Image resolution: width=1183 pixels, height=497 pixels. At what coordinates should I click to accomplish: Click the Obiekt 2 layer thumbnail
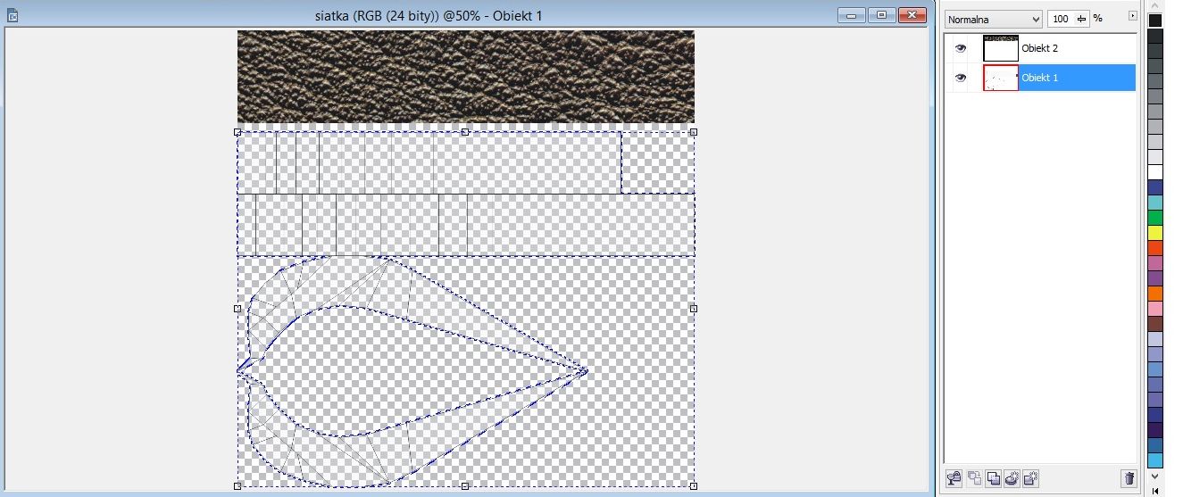(x=1000, y=49)
